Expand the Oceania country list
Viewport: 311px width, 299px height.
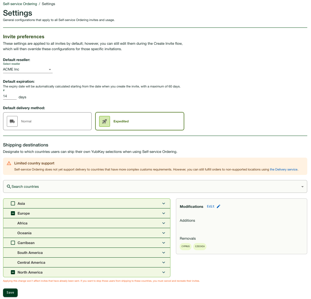point(164,233)
